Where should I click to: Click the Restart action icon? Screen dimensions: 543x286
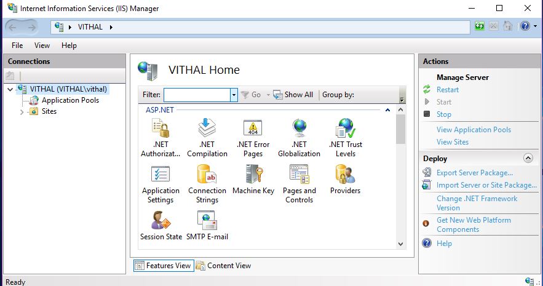click(427, 89)
